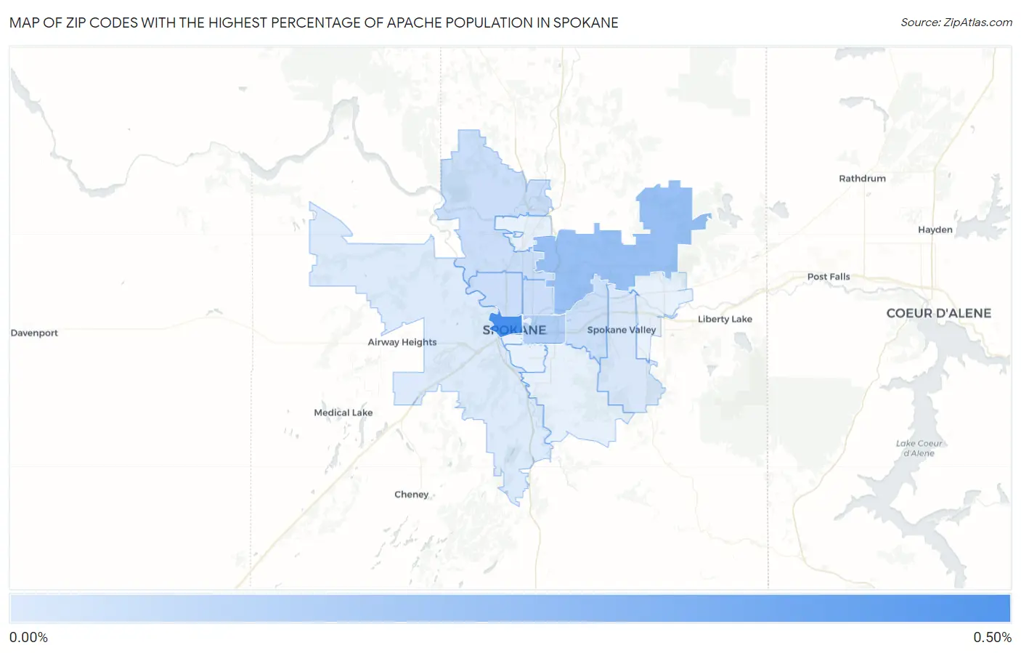Viewport: 1021px width, 653px height.
Task: Click the Coeur d'Alene city label
Action: tap(938, 313)
